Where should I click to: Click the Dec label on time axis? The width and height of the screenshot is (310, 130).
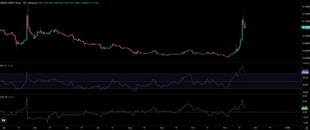point(256,128)
